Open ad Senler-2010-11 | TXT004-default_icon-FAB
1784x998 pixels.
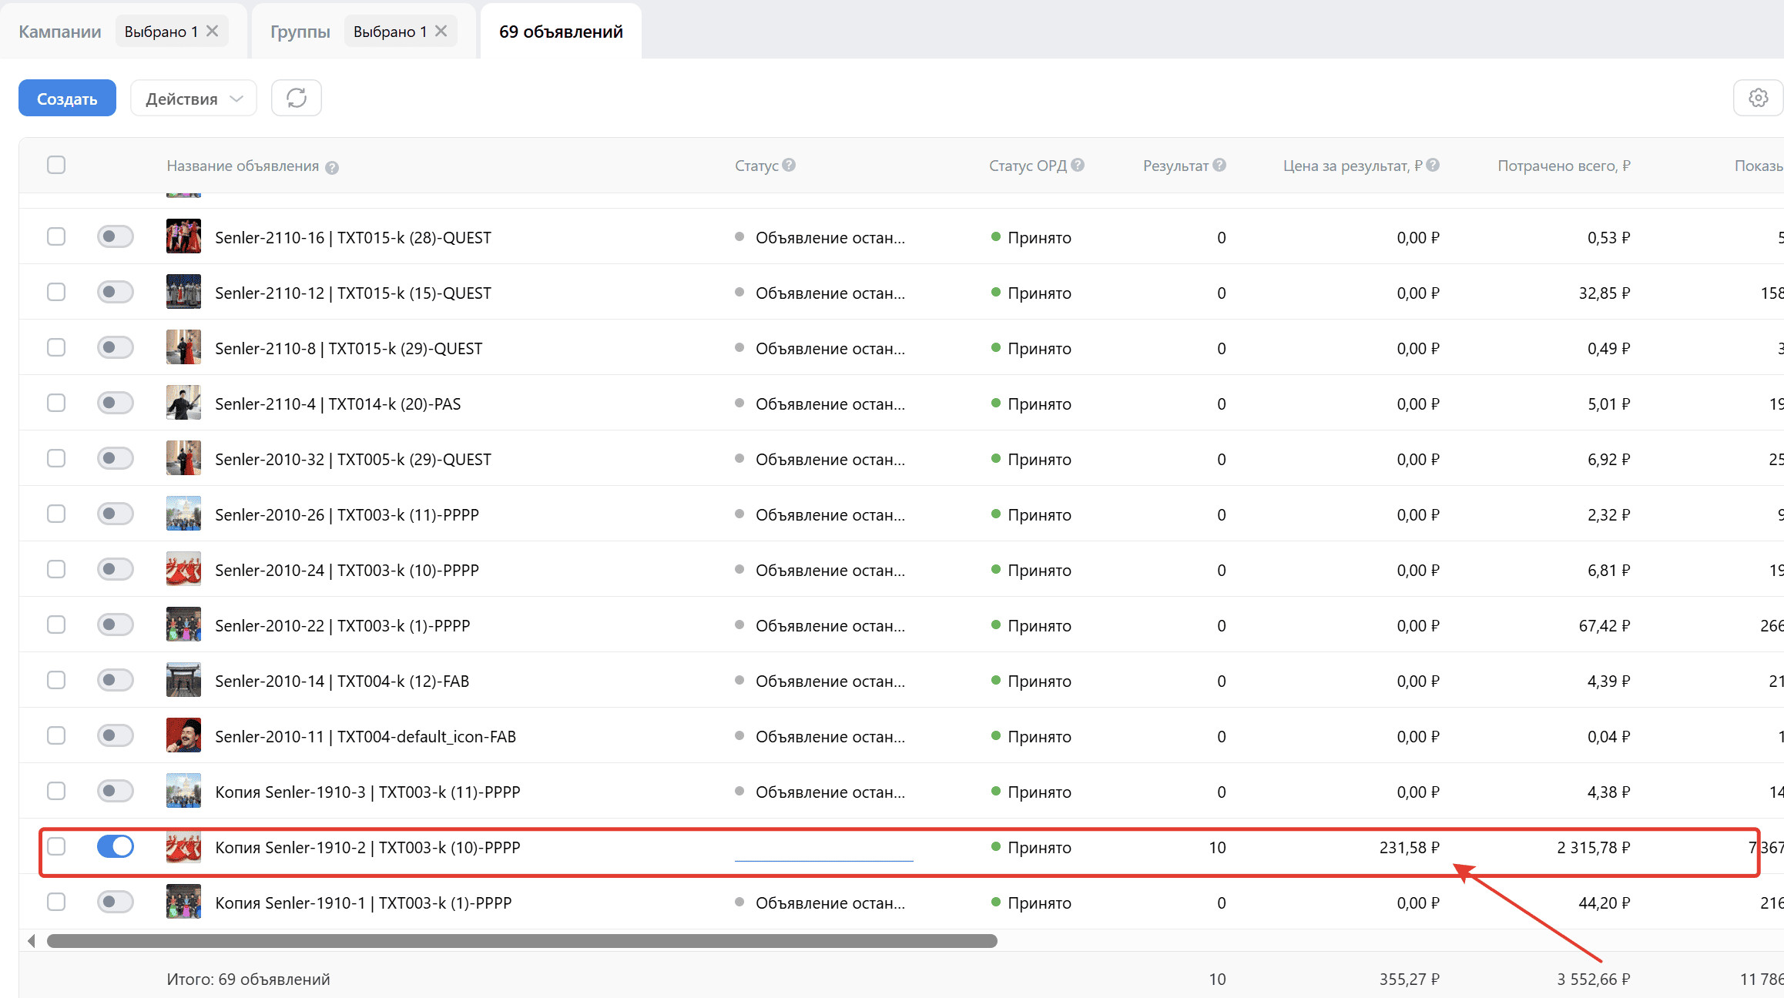click(365, 736)
